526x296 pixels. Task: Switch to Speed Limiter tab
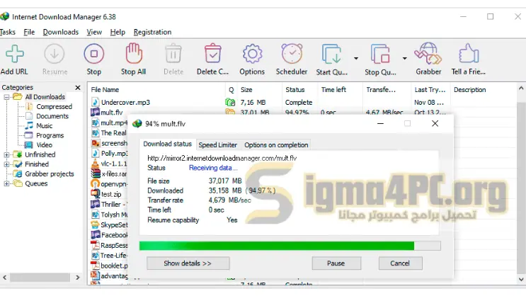(x=218, y=145)
